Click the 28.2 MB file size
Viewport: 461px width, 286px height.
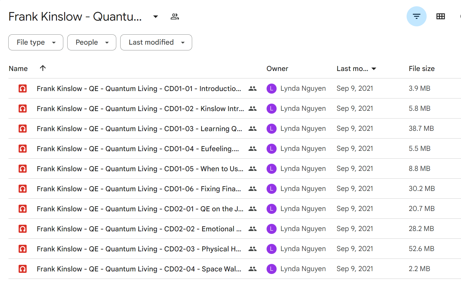pos(421,229)
